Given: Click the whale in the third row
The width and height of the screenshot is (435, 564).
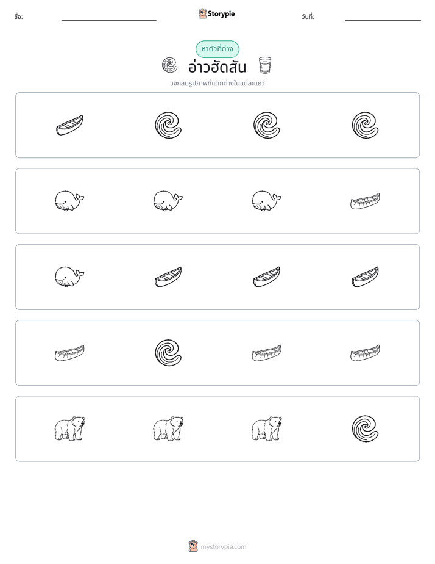Looking at the screenshot, I should [69, 277].
